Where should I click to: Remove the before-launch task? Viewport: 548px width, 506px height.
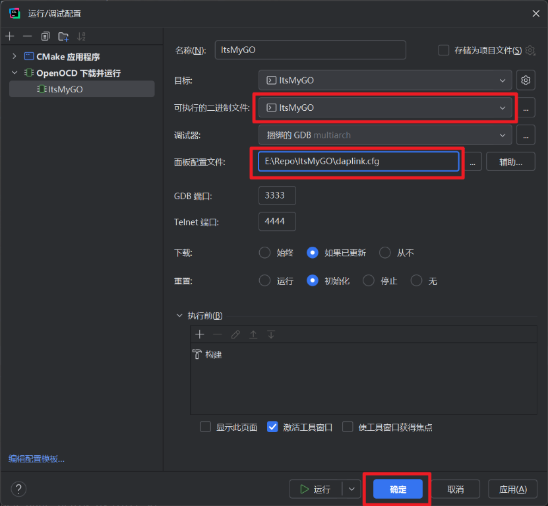[x=218, y=334]
